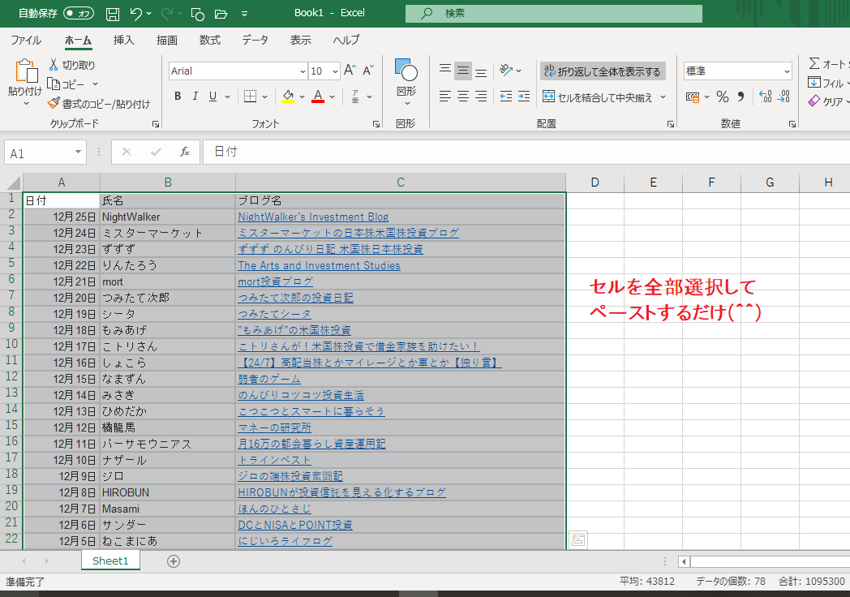Open the DCとNISAとPOINT投資 link
850x597 pixels.
coord(295,525)
